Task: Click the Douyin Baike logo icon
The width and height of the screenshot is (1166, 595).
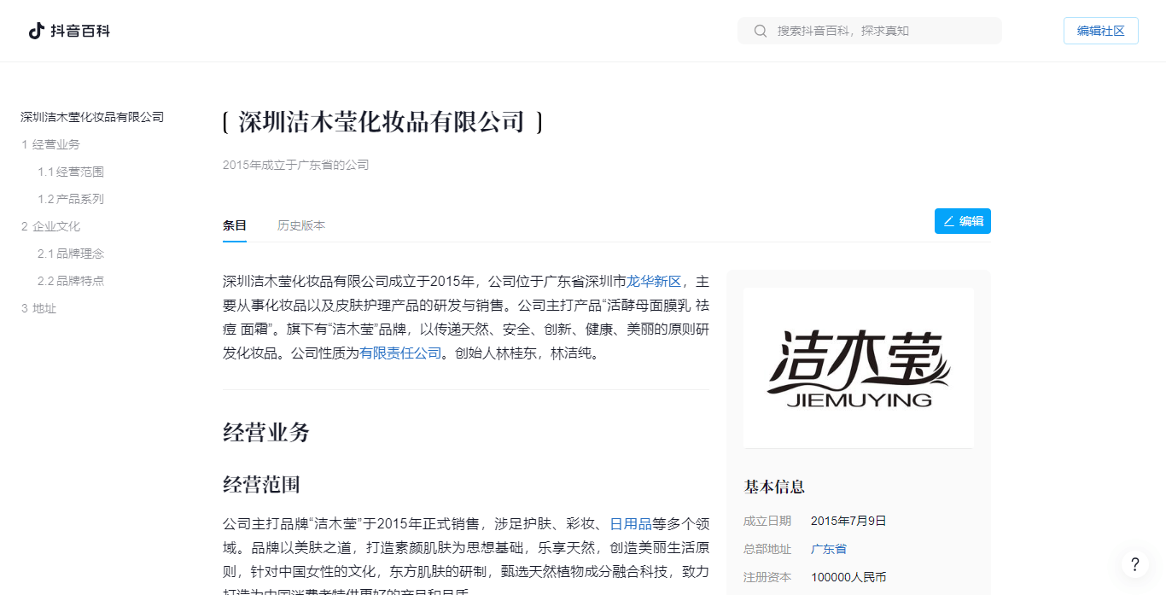Action: (x=37, y=31)
